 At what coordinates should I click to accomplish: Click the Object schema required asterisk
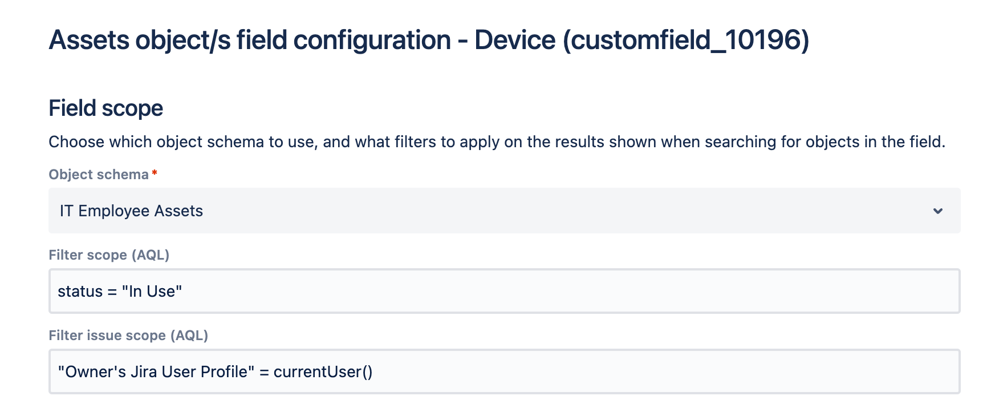154,173
